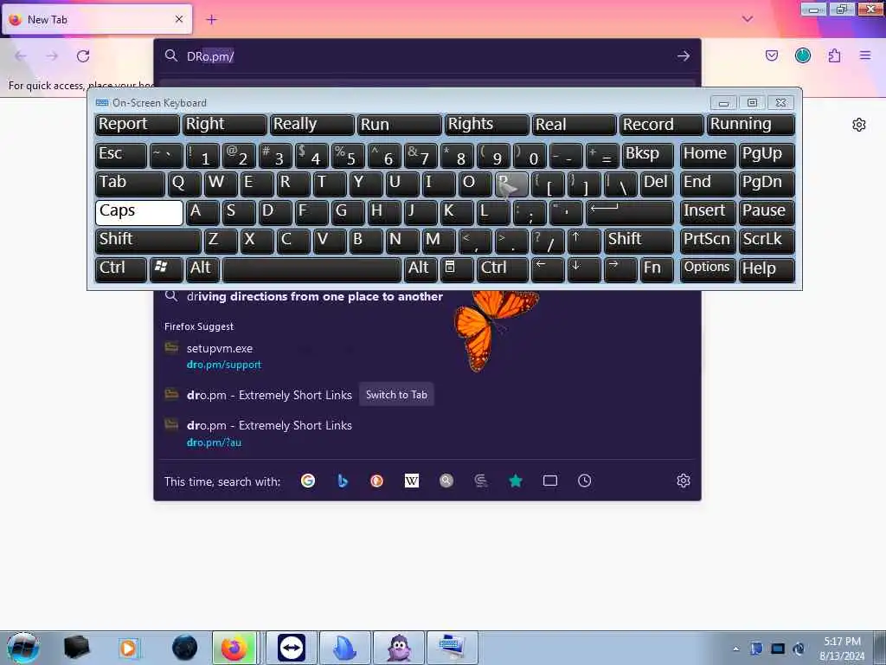The image size is (886, 665).
Task: Click Switch to Tab button
Action: click(x=396, y=395)
